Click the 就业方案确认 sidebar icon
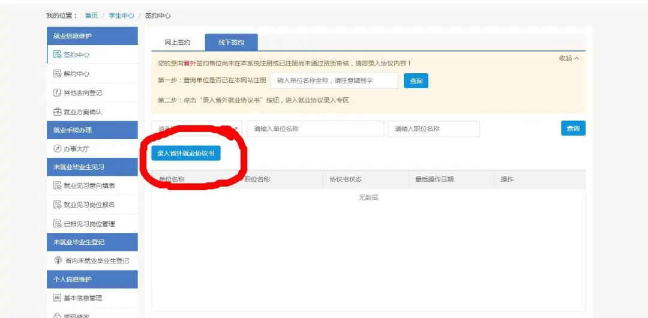Screen dimensions: 648x318 58,112
